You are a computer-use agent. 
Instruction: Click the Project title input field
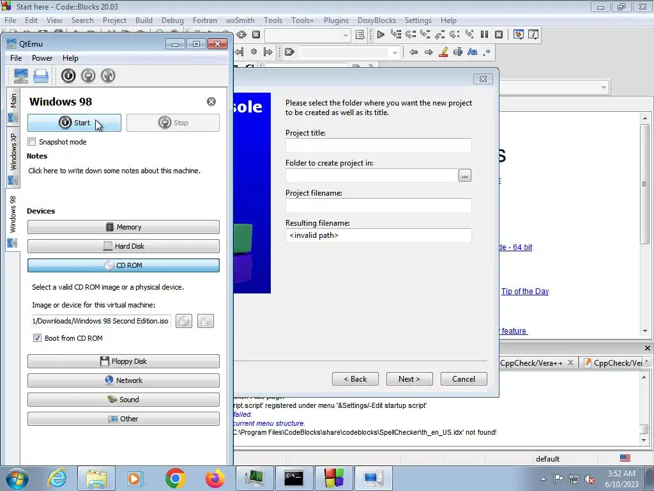pyautogui.click(x=379, y=145)
